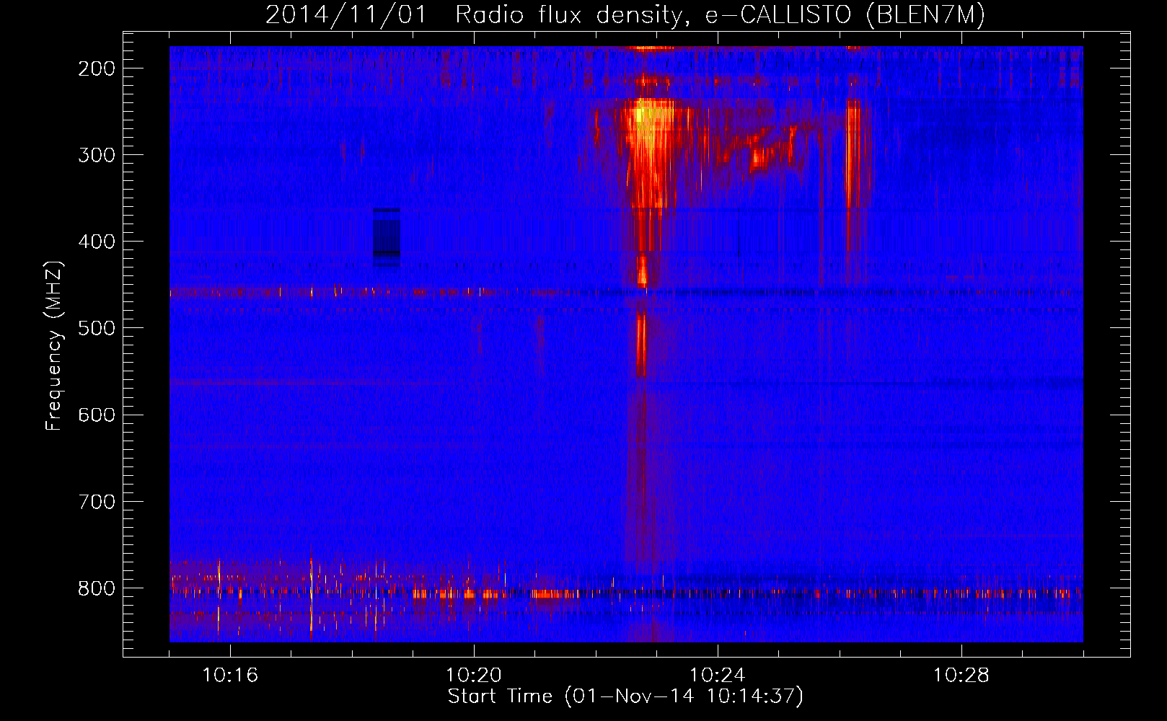
Task: Click the 'Start Time (01-Nov-14 10:14:37)' label
Action: click(625, 696)
